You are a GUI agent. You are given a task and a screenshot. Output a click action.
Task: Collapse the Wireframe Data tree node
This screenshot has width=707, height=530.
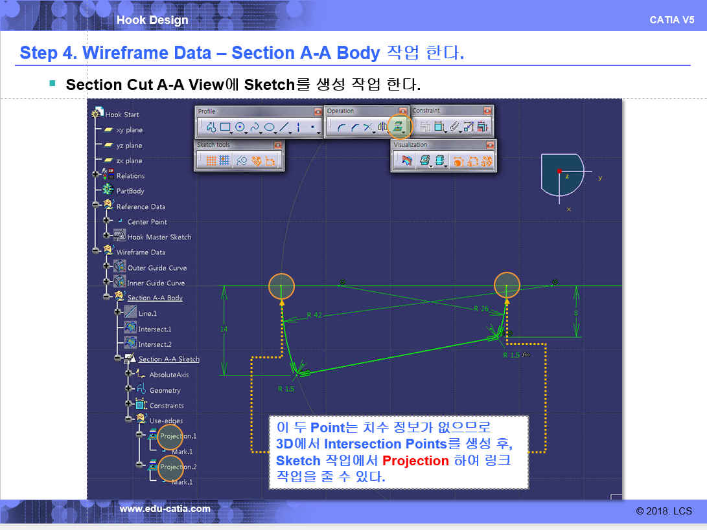click(97, 252)
